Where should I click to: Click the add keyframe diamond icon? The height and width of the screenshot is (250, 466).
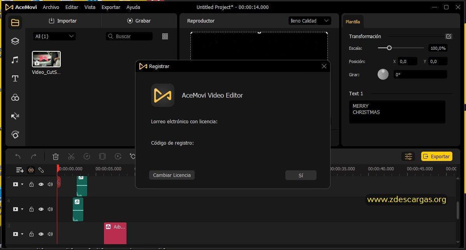132,156
